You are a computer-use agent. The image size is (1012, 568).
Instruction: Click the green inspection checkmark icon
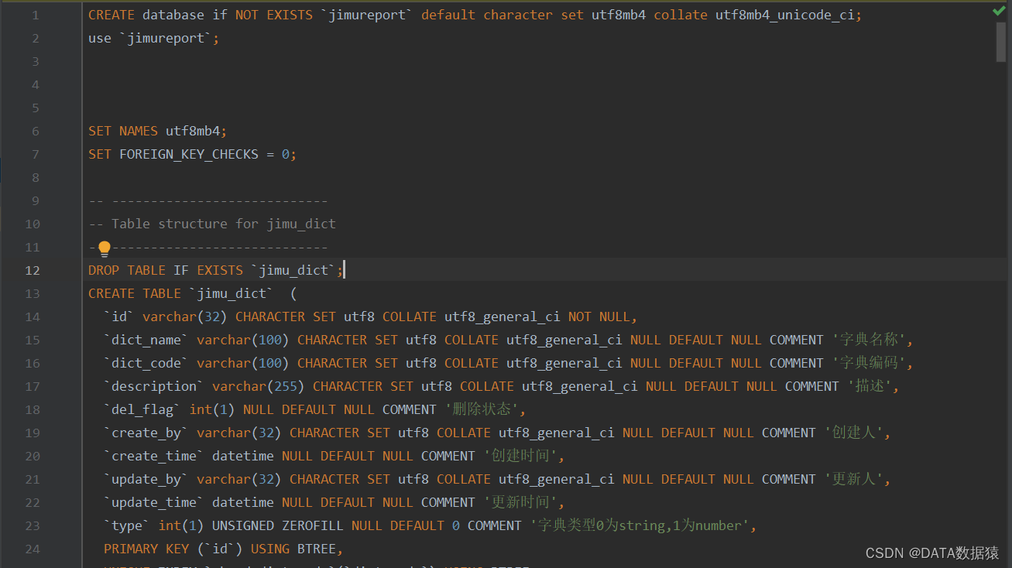tap(999, 12)
